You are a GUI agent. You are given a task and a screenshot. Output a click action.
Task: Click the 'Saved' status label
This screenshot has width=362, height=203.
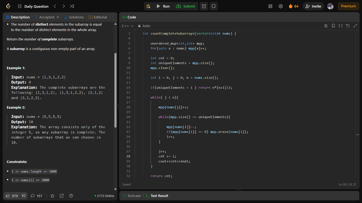[x=126, y=184]
